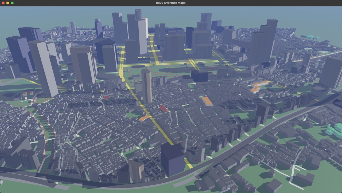
Task: Minimize the Bevy Overture Maps window
Action: click(7, 3)
